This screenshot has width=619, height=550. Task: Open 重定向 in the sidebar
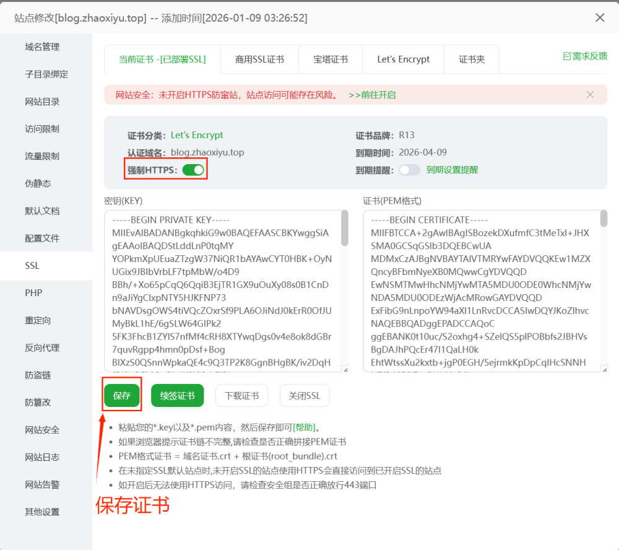[x=38, y=320]
